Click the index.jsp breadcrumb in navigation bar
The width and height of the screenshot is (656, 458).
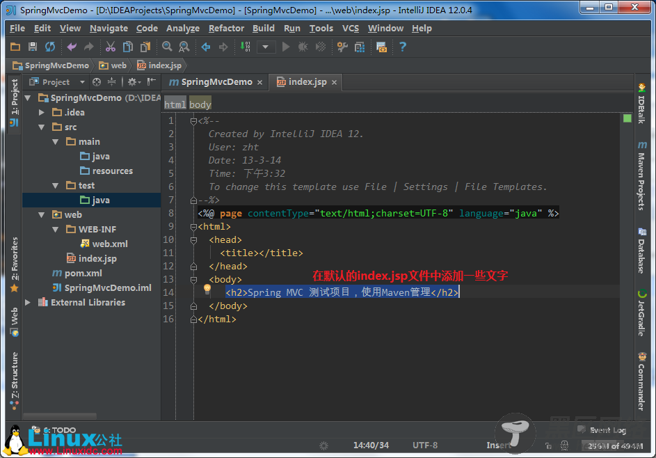(x=159, y=65)
